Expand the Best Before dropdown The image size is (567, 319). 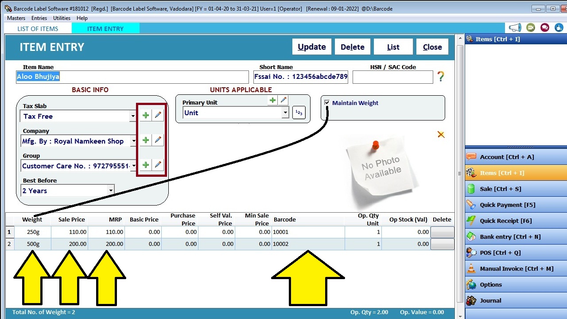(111, 191)
